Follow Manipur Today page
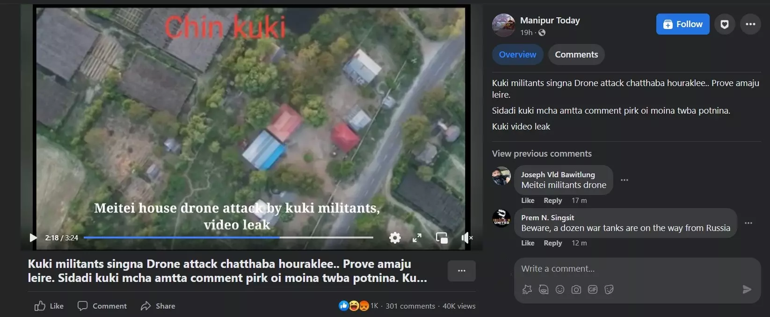Image resolution: width=770 pixels, height=317 pixels. 683,24
